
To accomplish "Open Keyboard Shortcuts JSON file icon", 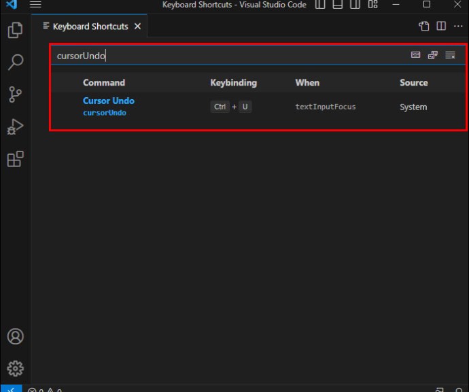I will (x=423, y=26).
